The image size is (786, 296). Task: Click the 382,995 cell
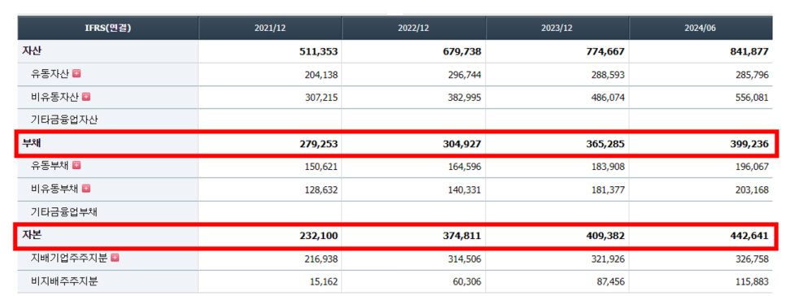(x=465, y=98)
